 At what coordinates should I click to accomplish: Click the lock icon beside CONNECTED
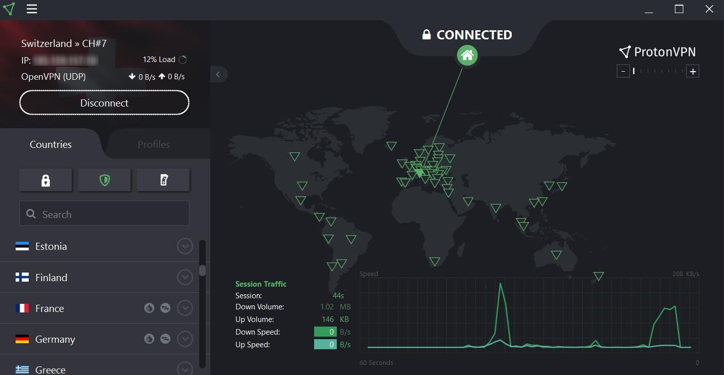tap(427, 34)
